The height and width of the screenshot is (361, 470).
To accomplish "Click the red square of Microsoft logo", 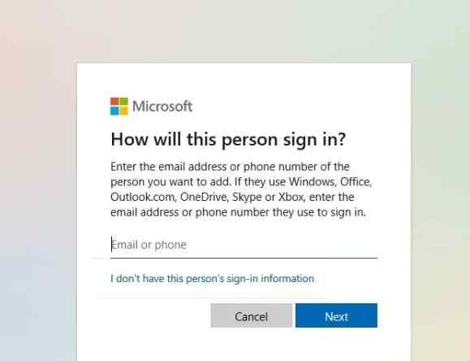I will coord(114,102).
